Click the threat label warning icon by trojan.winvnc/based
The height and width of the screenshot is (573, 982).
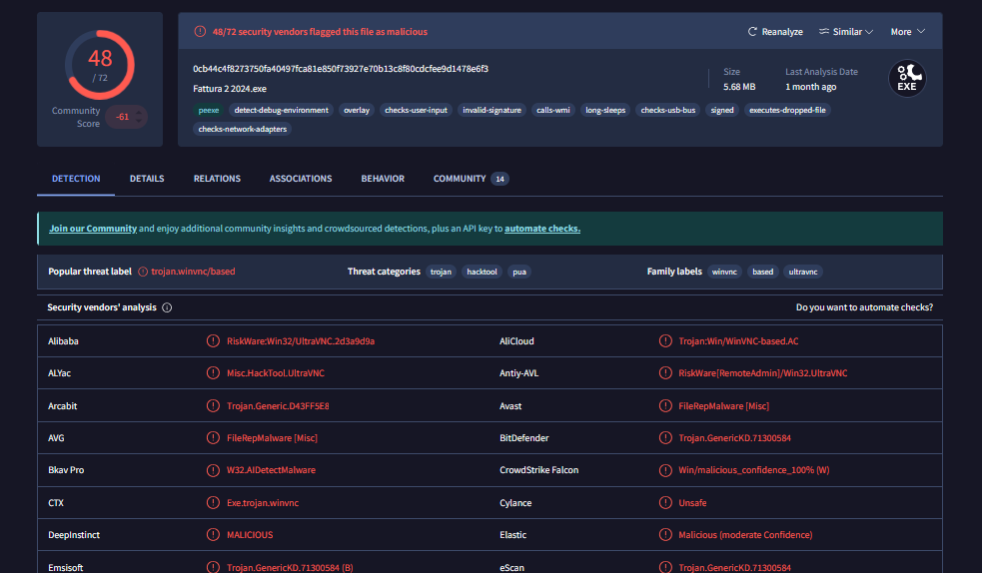click(143, 272)
